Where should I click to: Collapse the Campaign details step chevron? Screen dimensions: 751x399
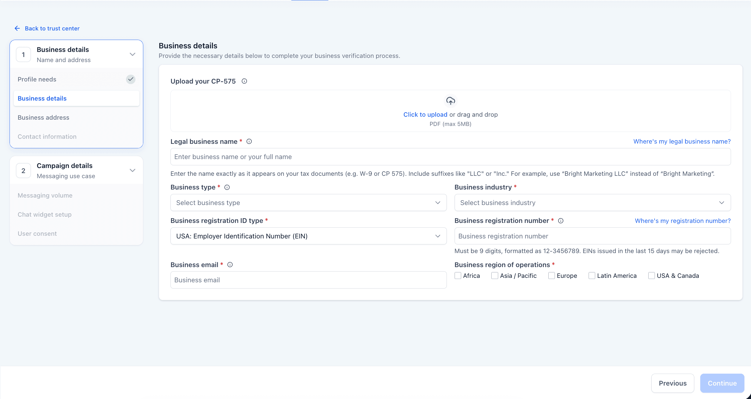[x=133, y=170]
